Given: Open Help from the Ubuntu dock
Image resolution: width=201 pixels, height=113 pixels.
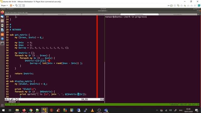Looking at the screenshot, I should (x=2, y=39).
